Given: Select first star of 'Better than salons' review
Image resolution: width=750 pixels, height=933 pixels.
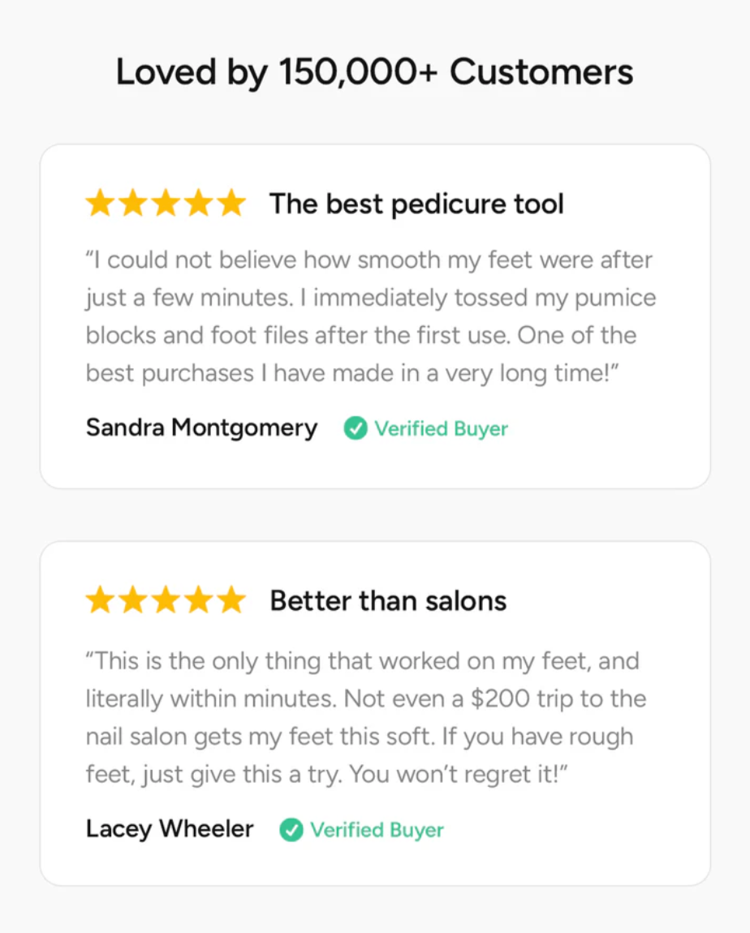Looking at the screenshot, I should 100,601.
